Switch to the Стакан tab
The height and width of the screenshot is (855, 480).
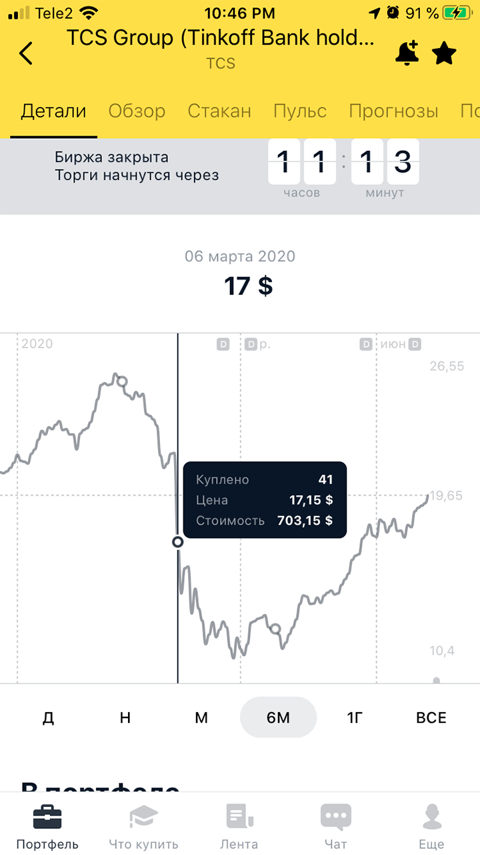pyautogui.click(x=219, y=111)
